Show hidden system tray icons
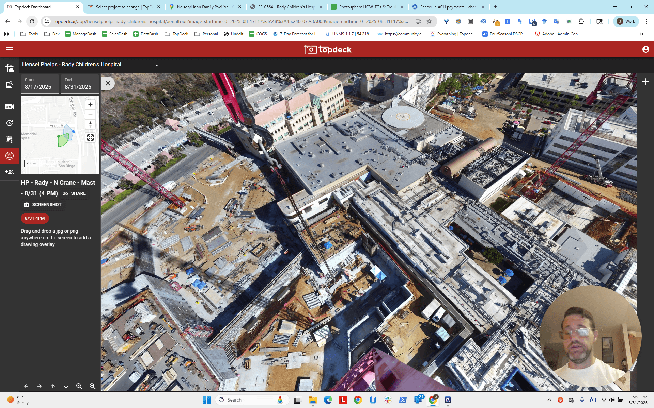The image size is (654, 408). 549,400
